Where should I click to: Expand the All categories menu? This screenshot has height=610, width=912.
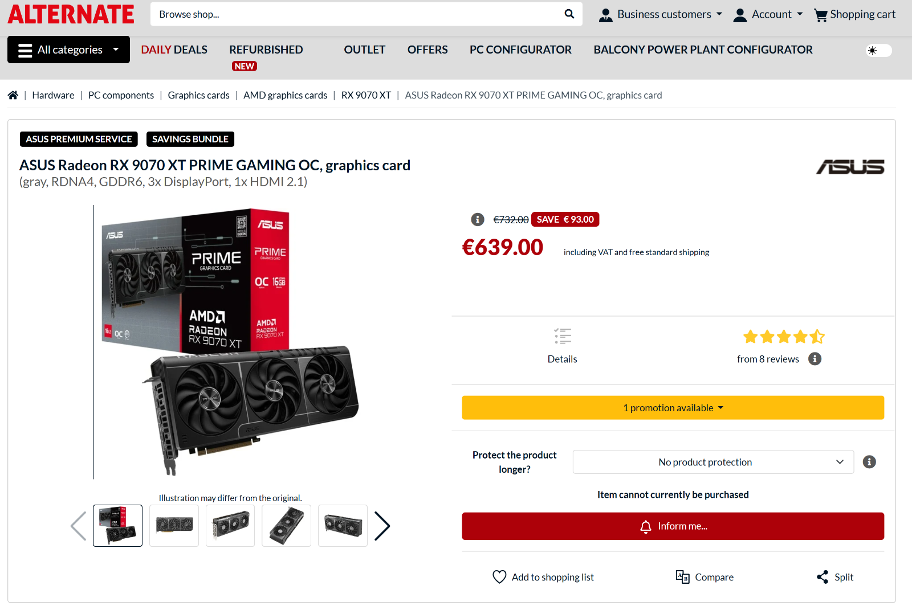[68, 50]
